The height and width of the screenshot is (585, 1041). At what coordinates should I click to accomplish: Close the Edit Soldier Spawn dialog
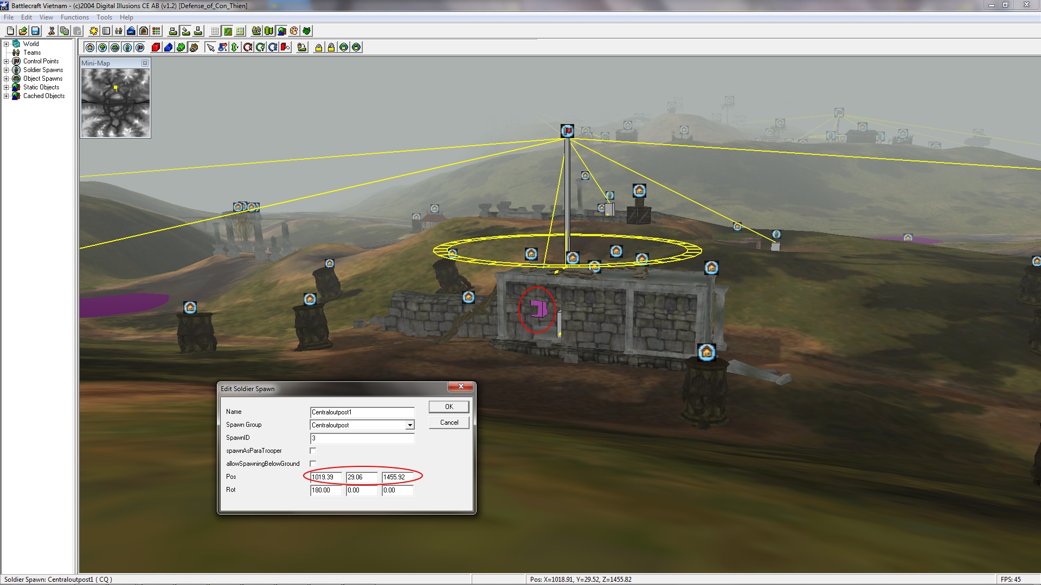point(461,386)
